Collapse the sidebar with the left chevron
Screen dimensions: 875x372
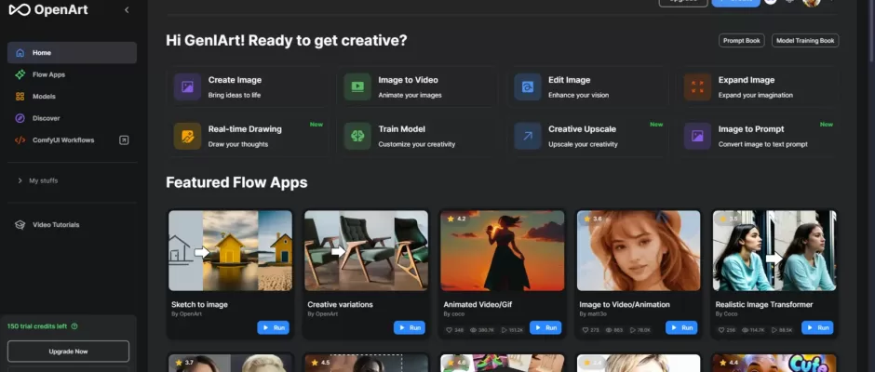click(x=127, y=10)
